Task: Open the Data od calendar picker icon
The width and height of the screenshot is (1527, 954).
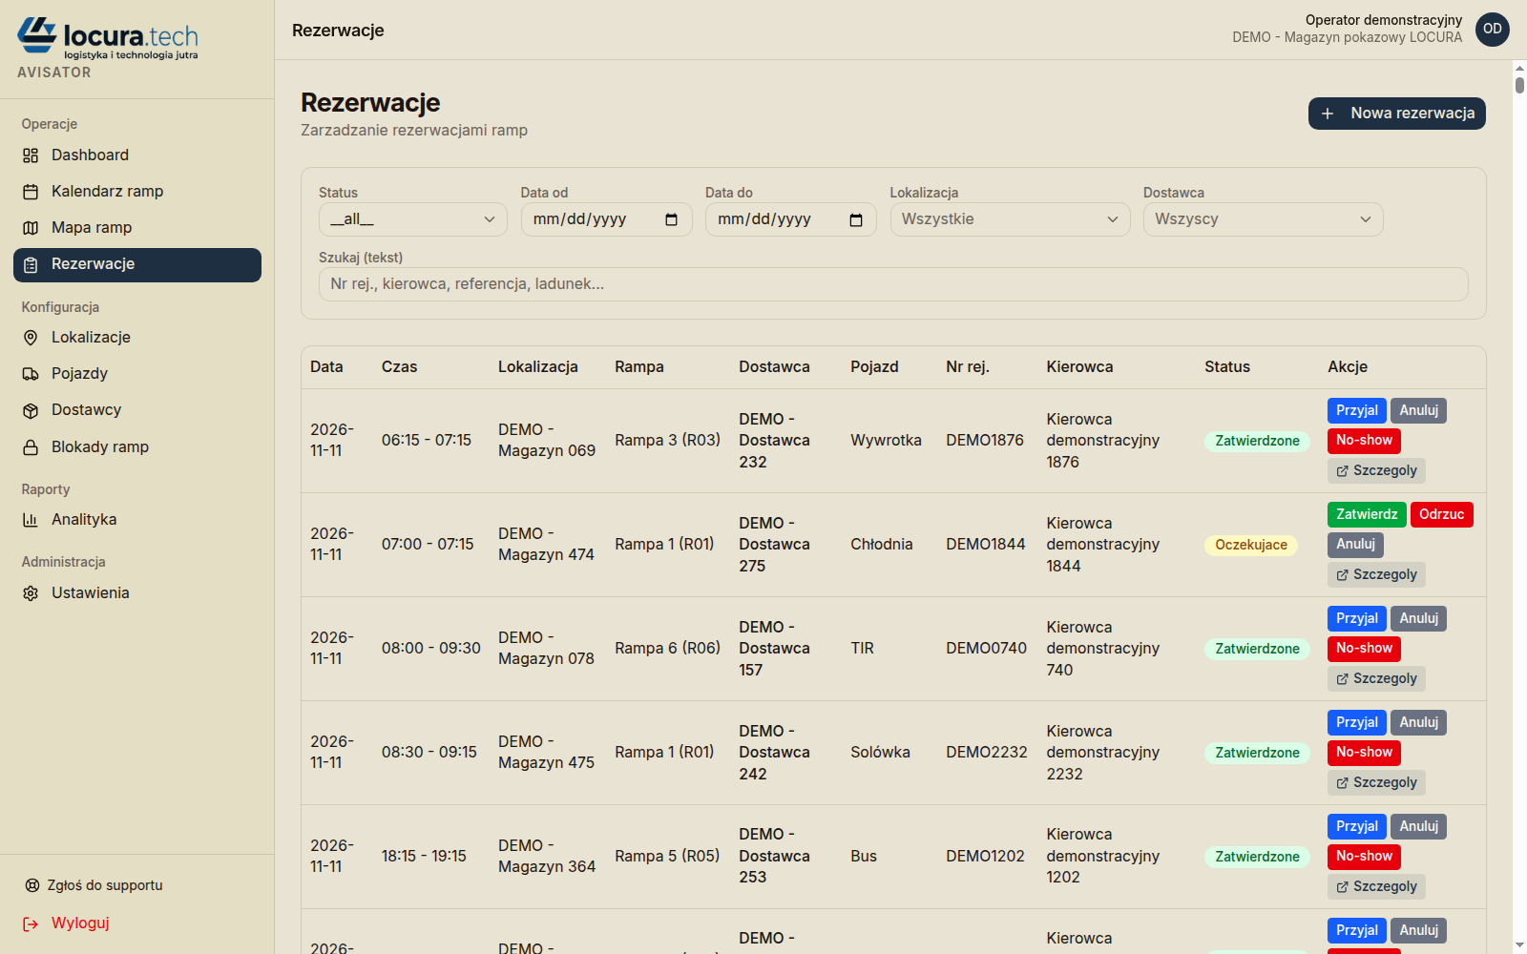Action: [x=672, y=219]
